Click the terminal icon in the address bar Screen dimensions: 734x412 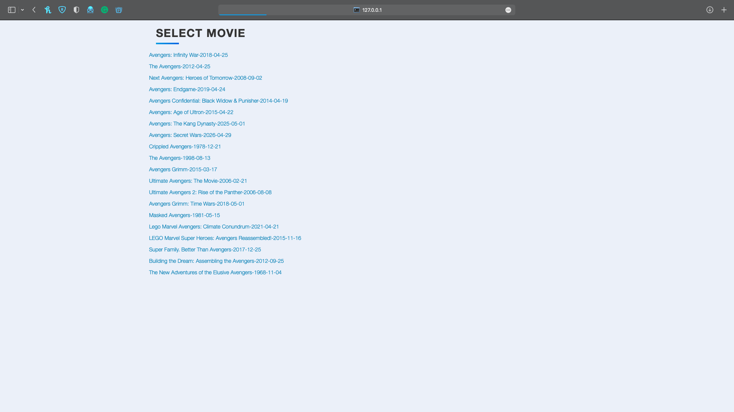(x=357, y=10)
